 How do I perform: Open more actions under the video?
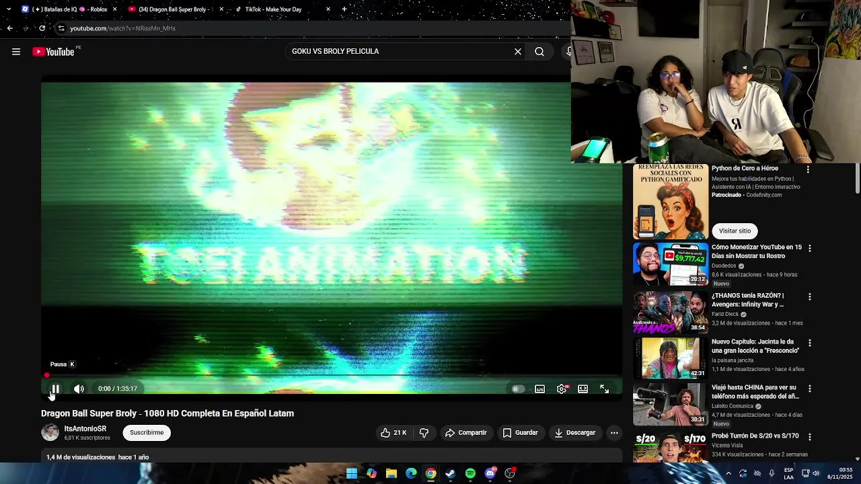point(614,433)
